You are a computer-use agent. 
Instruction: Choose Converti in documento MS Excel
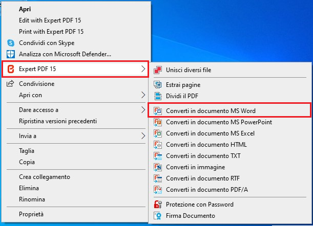click(230, 133)
